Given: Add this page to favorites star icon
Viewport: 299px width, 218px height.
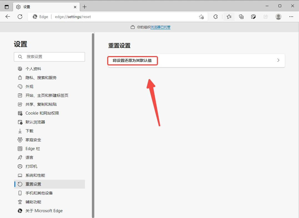Looking at the screenshot, I should click(x=201, y=17).
